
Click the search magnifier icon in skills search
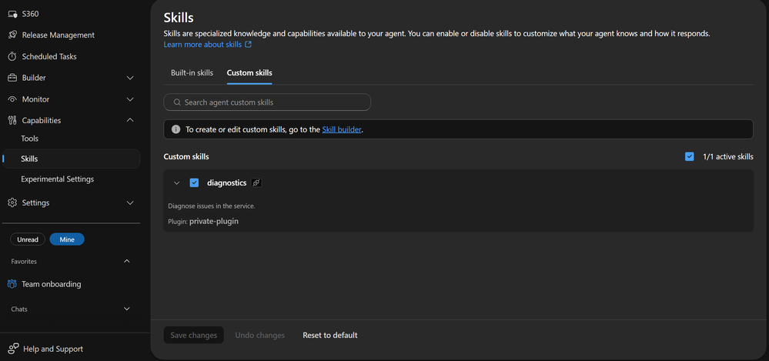click(177, 102)
